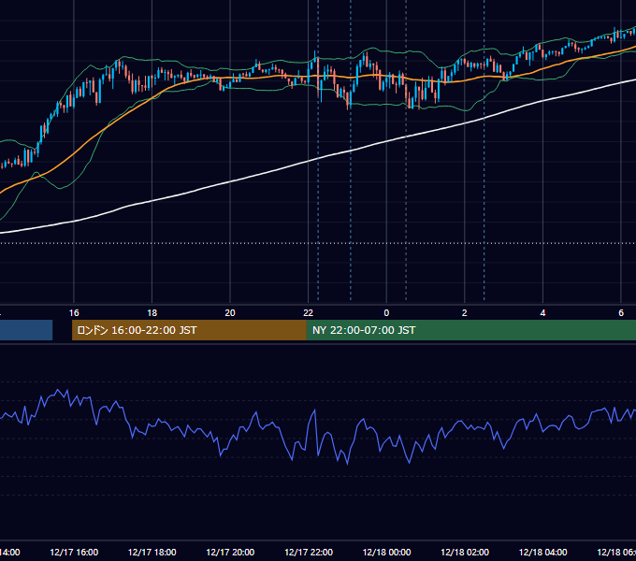This screenshot has width=636, height=561.
Task: Click the 18 hour label on upper axis
Action: pos(152,313)
